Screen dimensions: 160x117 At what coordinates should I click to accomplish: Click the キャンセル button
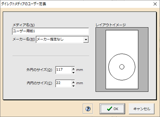pyautogui.click(x=142, y=109)
